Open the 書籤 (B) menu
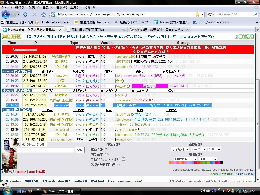This screenshot has width=260, height=195. point(61,7)
